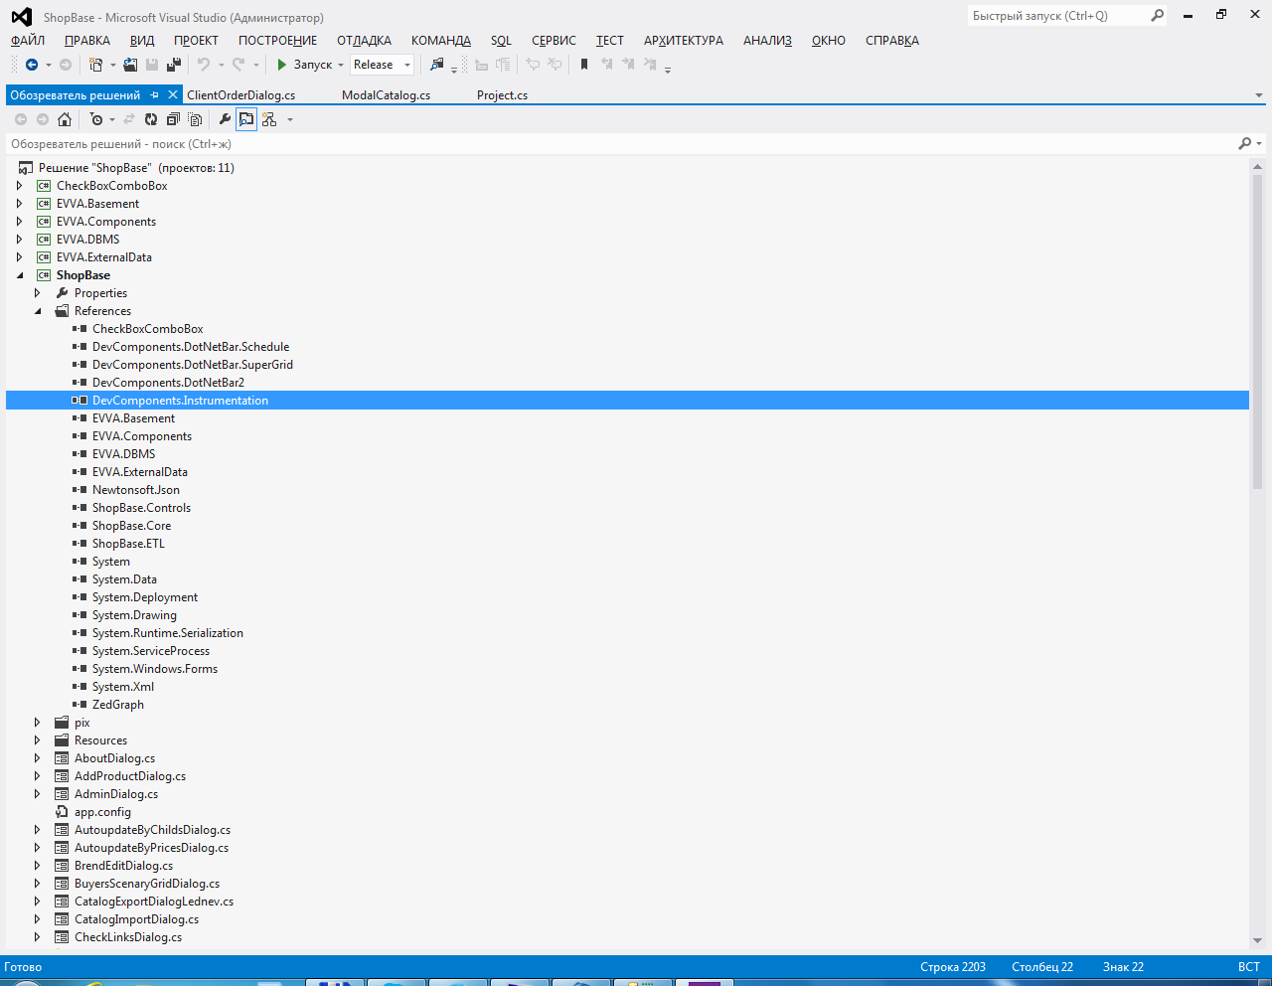Click the Find in Files toolbar icon

(x=437, y=65)
